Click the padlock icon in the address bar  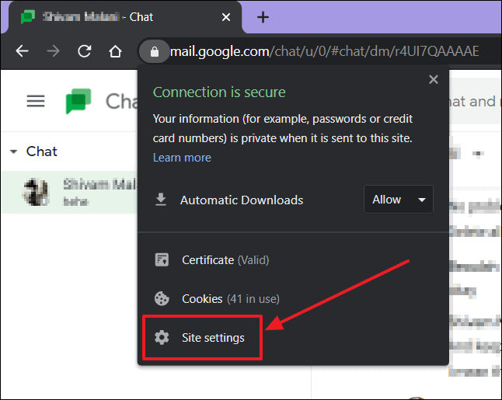point(155,51)
